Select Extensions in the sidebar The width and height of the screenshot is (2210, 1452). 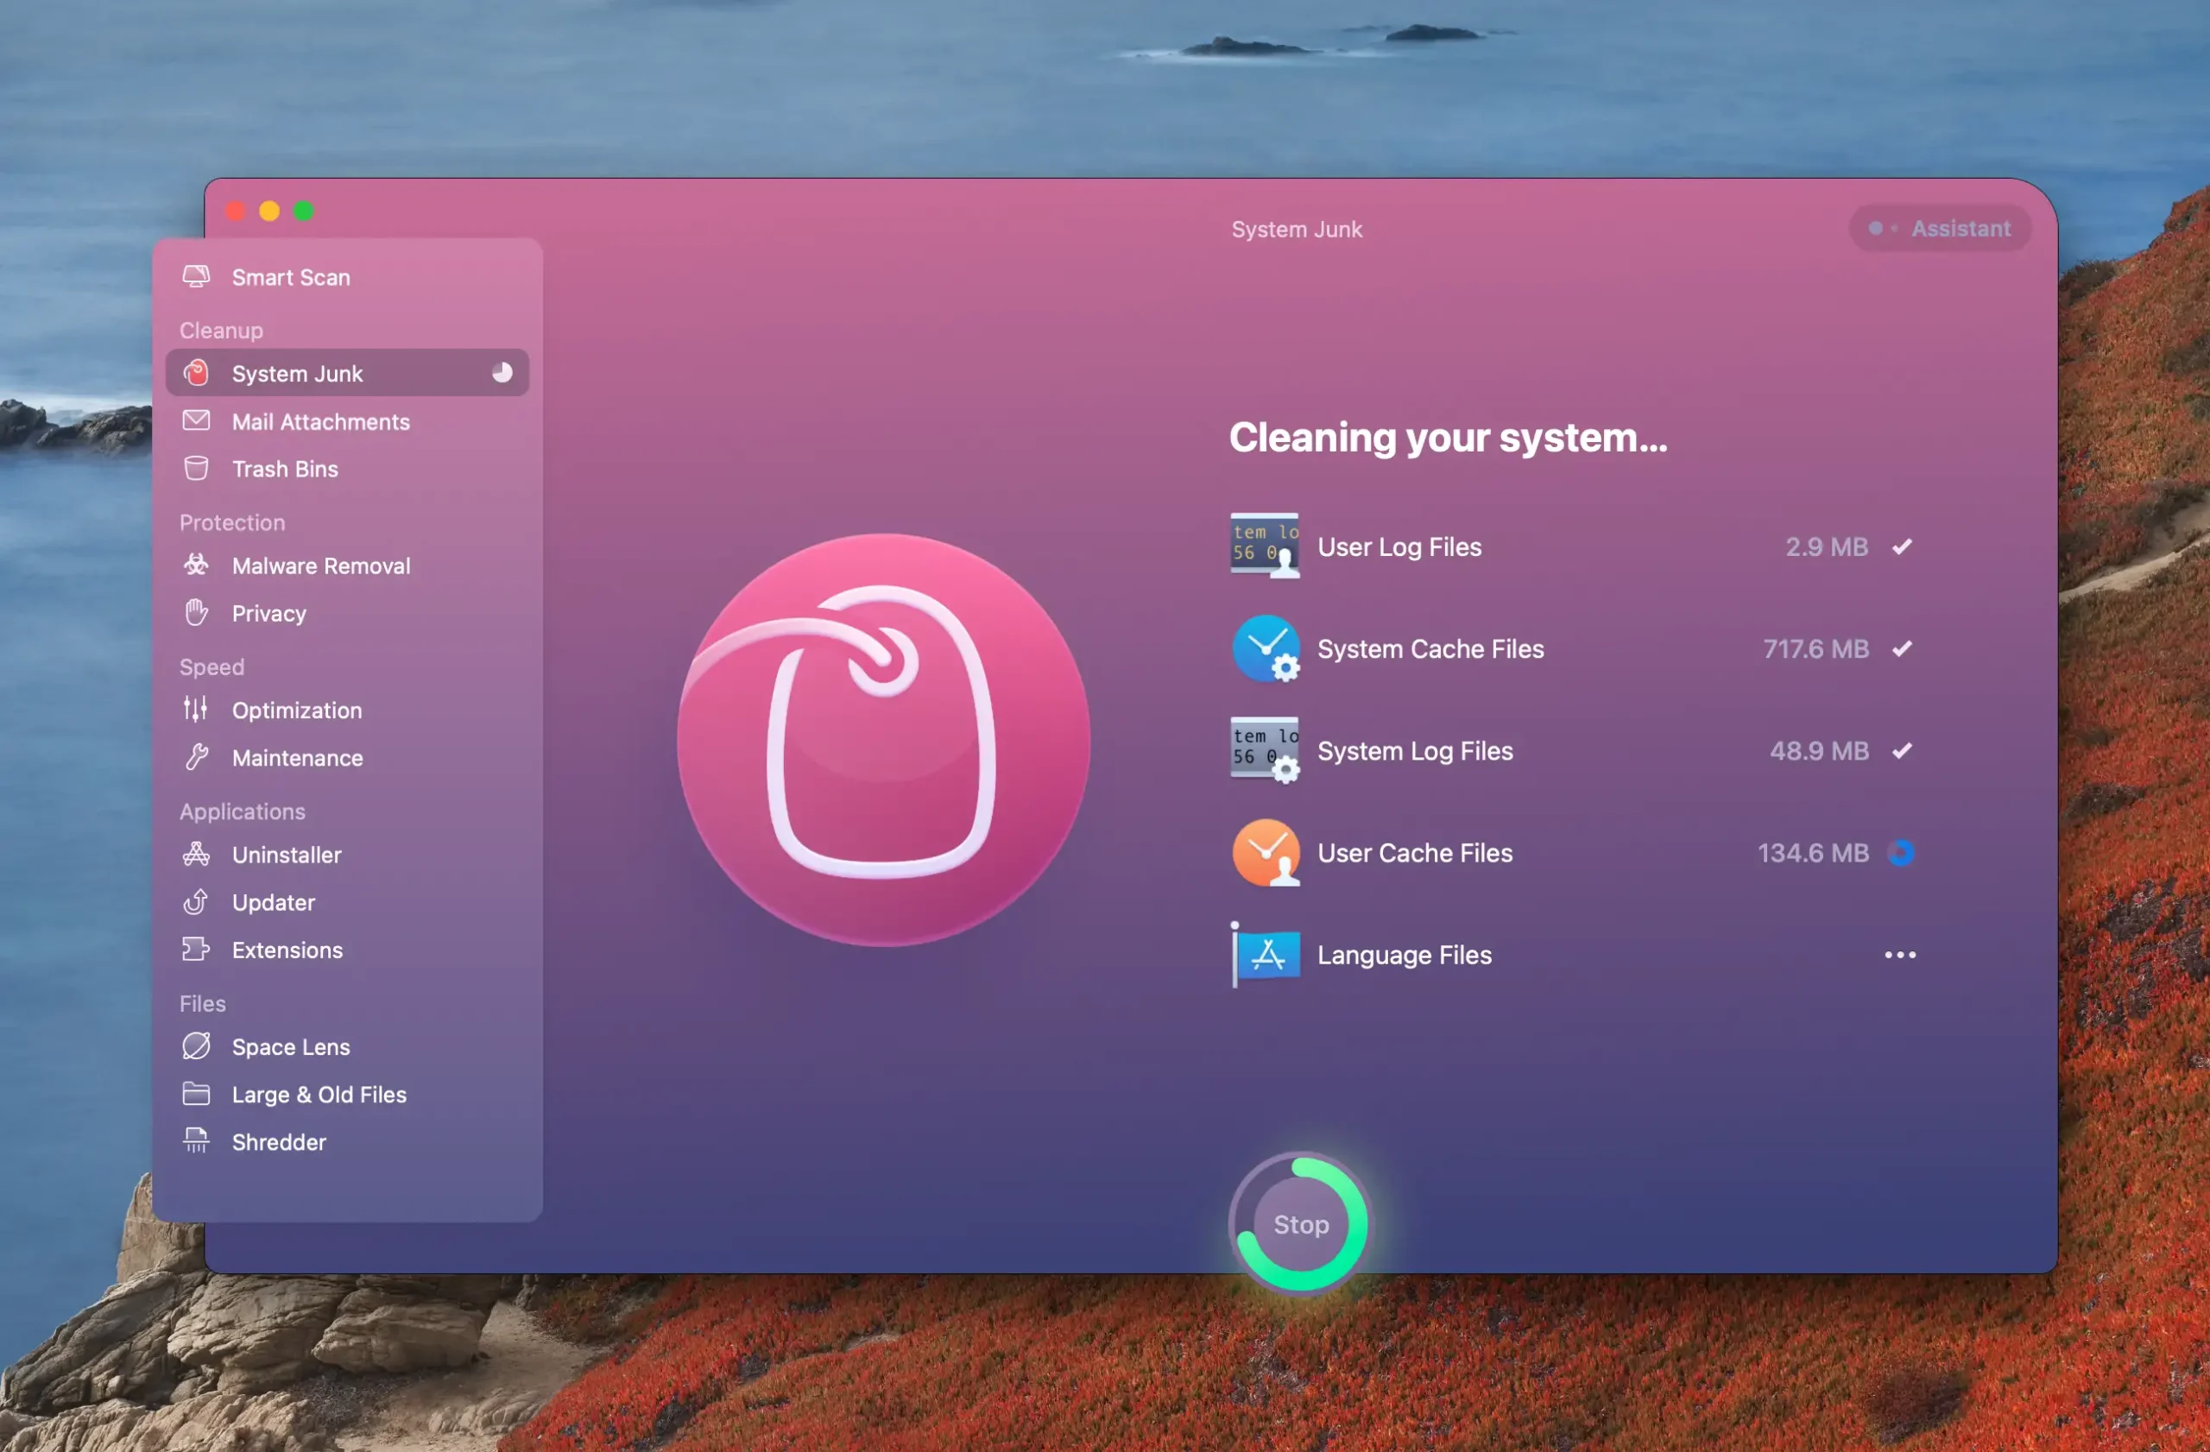[x=347, y=950]
